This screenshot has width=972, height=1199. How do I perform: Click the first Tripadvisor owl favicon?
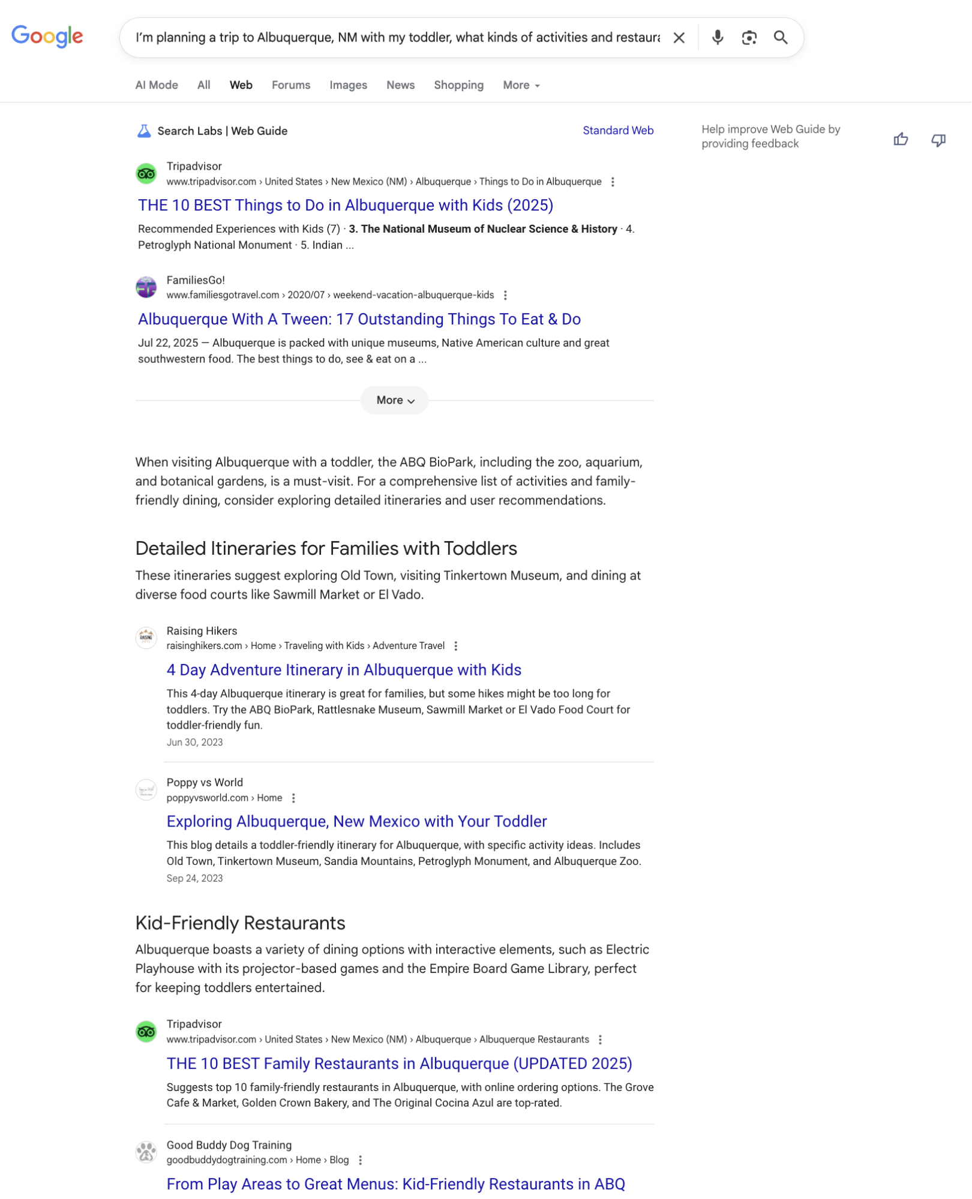pyautogui.click(x=146, y=174)
